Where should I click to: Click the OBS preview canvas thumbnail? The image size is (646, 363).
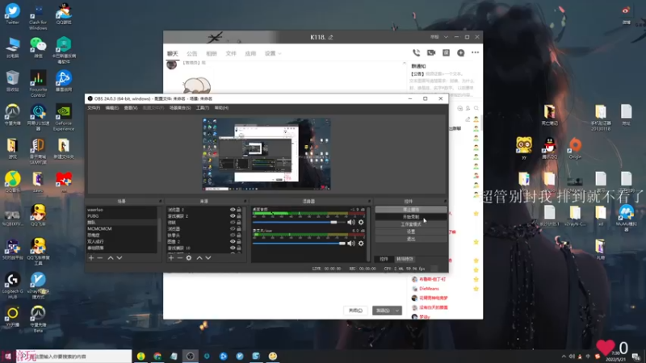click(x=266, y=154)
